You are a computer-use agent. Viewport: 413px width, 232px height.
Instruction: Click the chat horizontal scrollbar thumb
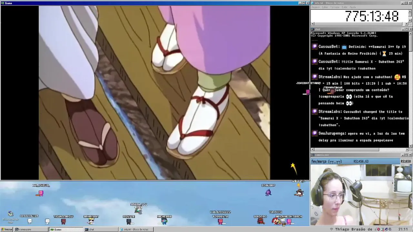[x=347, y=150]
